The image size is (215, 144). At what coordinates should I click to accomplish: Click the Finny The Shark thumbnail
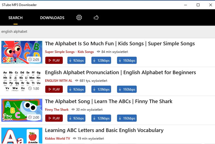pos(22,110)
